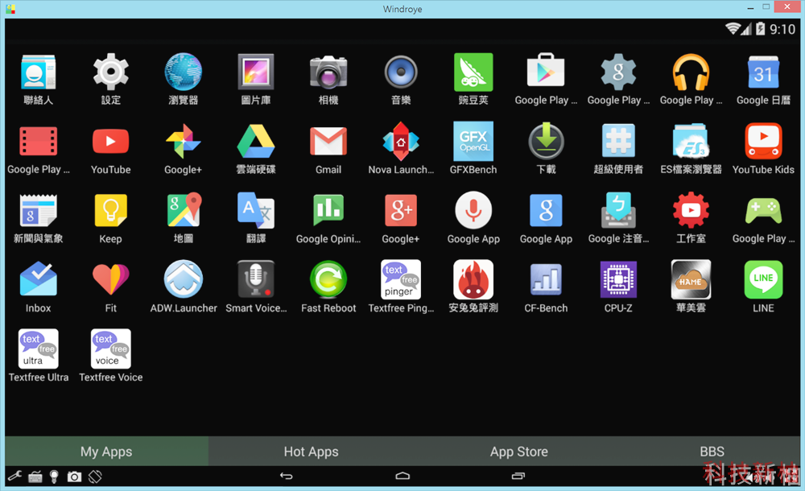The height and width of the screenshot is (491, 805).
Task: Launch the Gmail app
Action: tap(328, 142)
